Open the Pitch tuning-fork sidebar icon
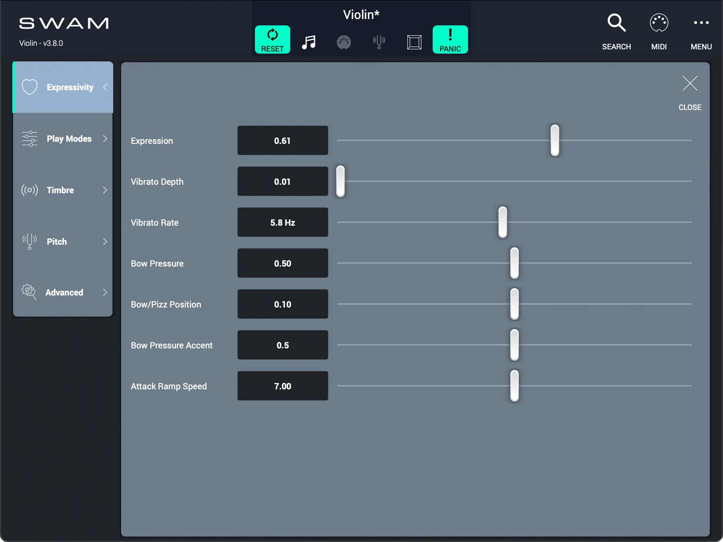The height and width of the screenshot is (542, 723). [x=29, y=242]
